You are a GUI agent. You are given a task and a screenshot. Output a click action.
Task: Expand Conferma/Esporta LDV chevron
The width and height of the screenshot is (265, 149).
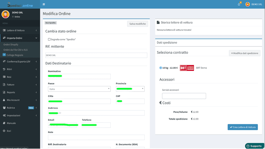pyautogui.click(x=36, y=61)
